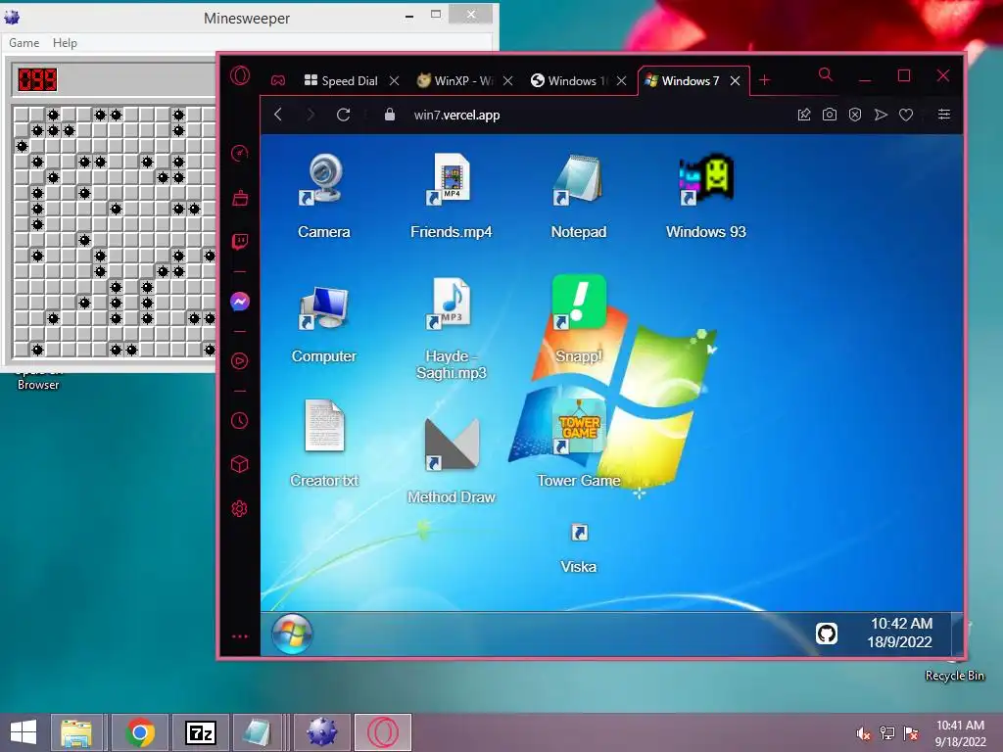Switch to the Windows 1 tab
Screen dimensions: 1003x752
569,80
